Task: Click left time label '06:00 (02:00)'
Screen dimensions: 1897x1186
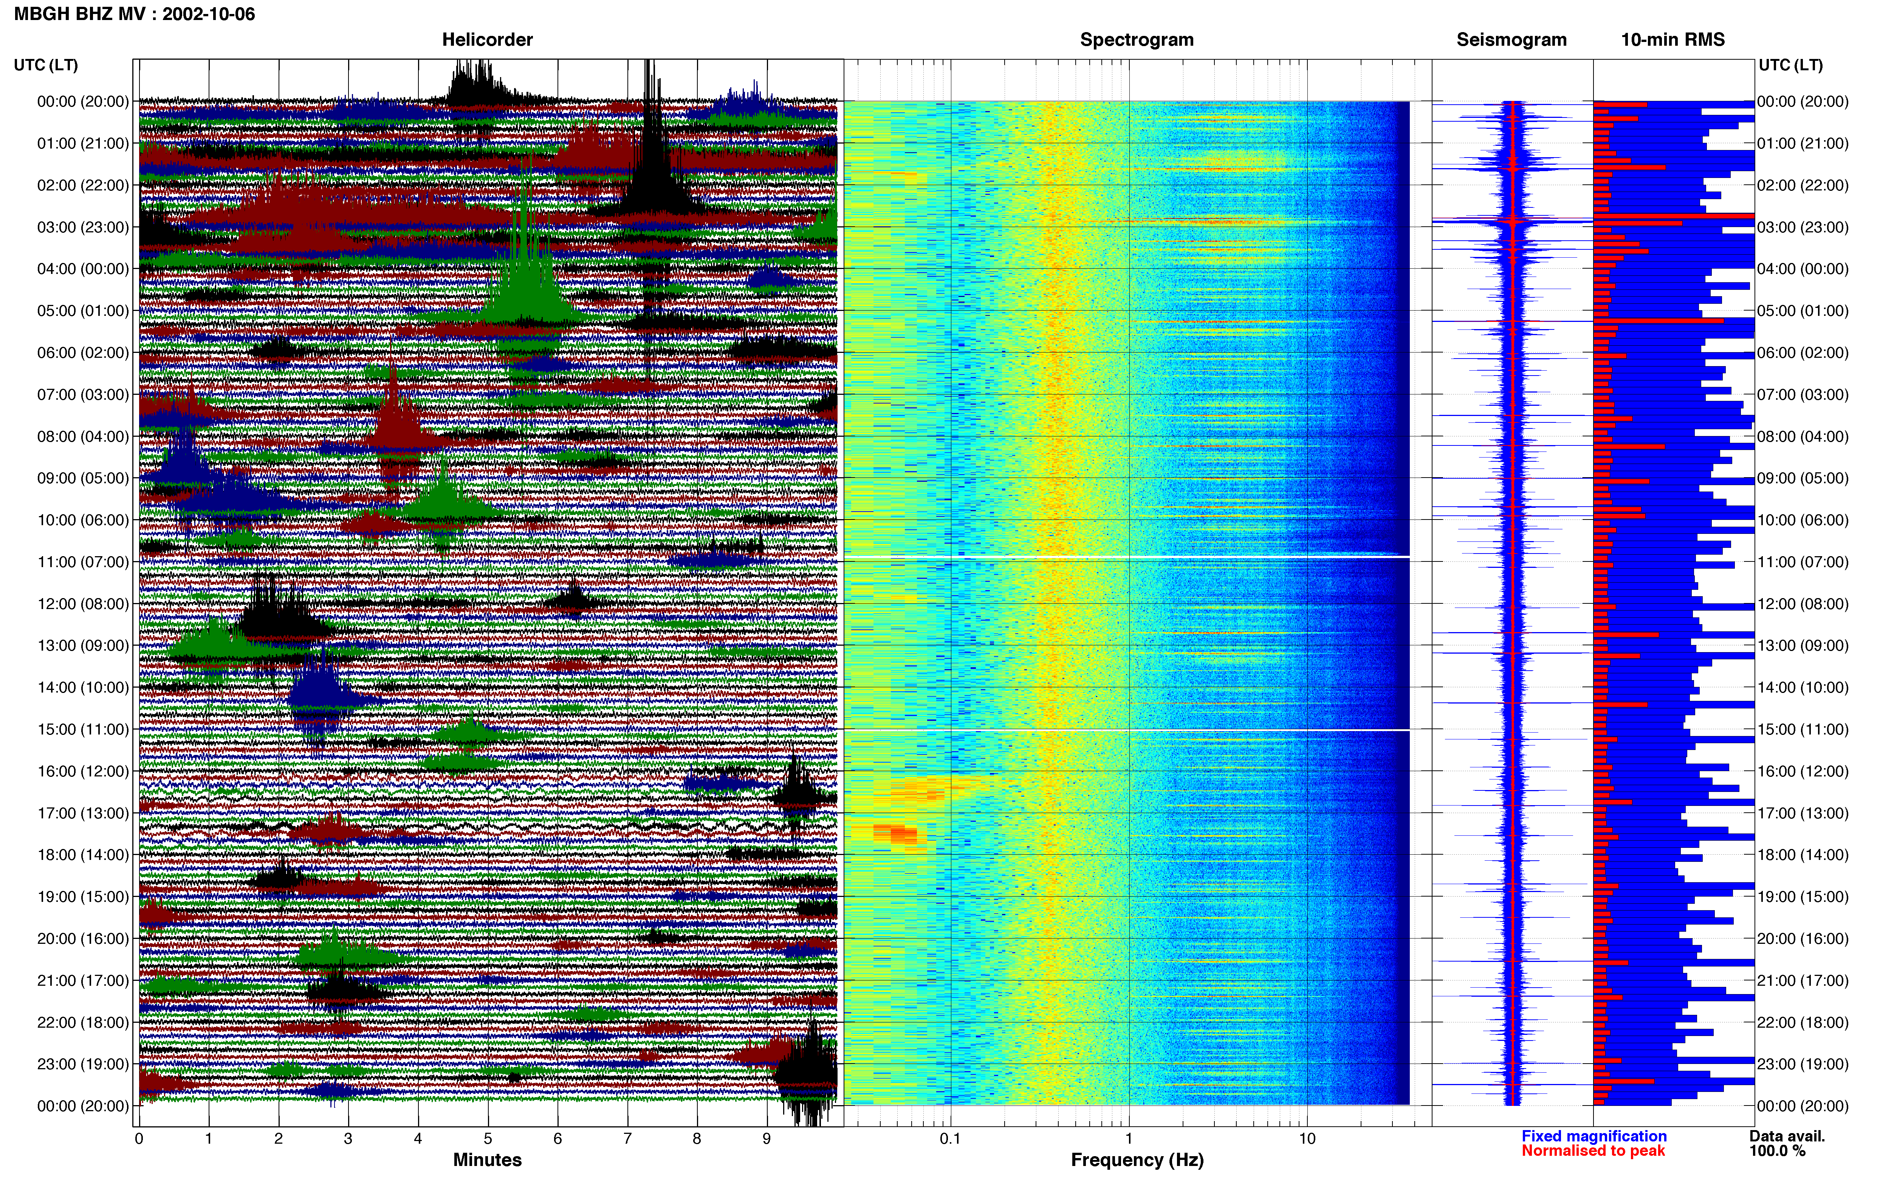Action: [83, 353]
